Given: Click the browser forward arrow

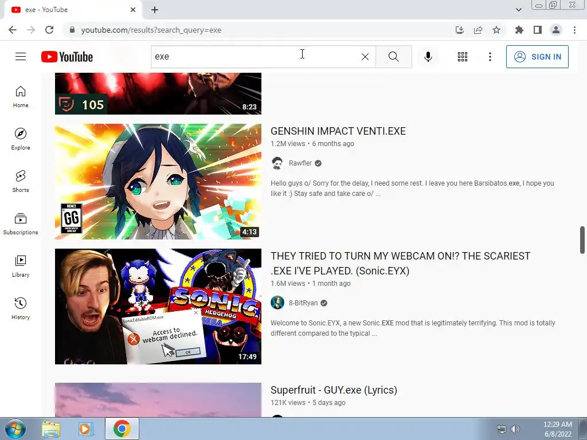Looking at the screenshot, I should pos(31,30).
